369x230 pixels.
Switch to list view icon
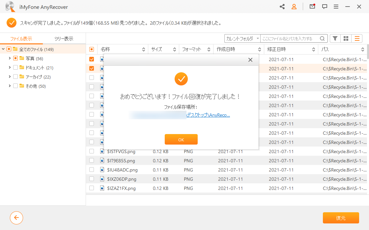point(357,38)
